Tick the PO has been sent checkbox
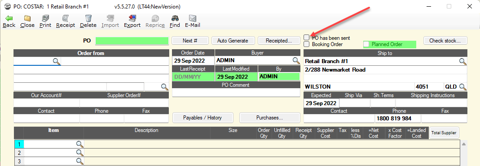This screenshot has height=166, width=480. point(306,37)
